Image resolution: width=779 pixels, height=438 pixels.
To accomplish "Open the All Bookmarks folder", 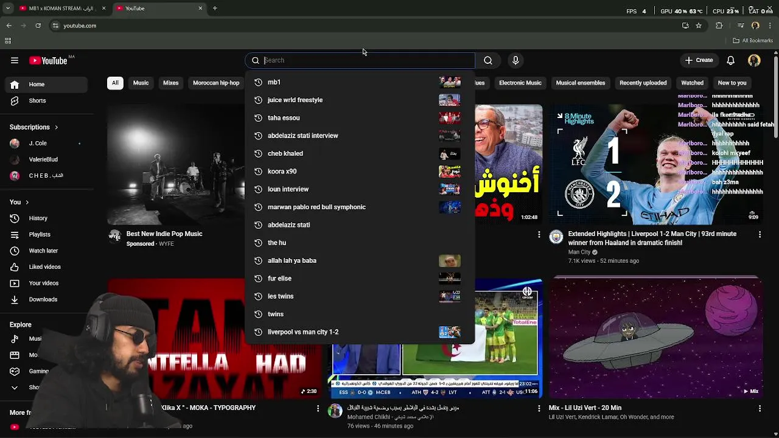I will (x=753, y=41).
